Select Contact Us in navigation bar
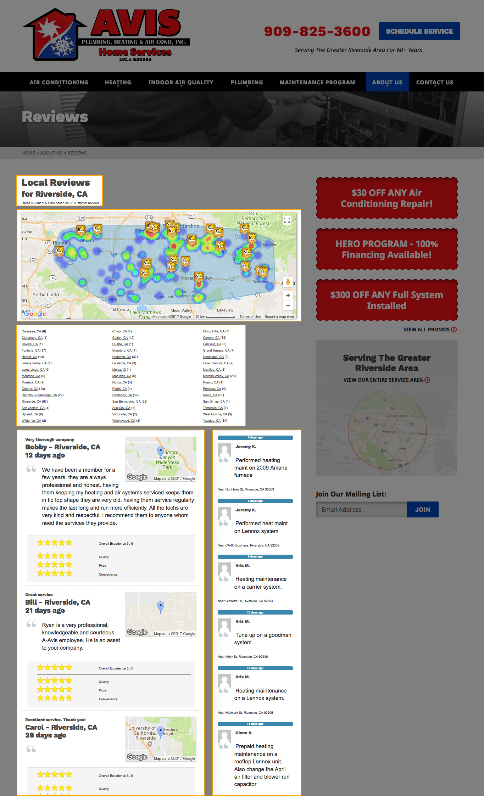Image resolution: width=484 pixels, height=796 pixels. tap(434, 82)
